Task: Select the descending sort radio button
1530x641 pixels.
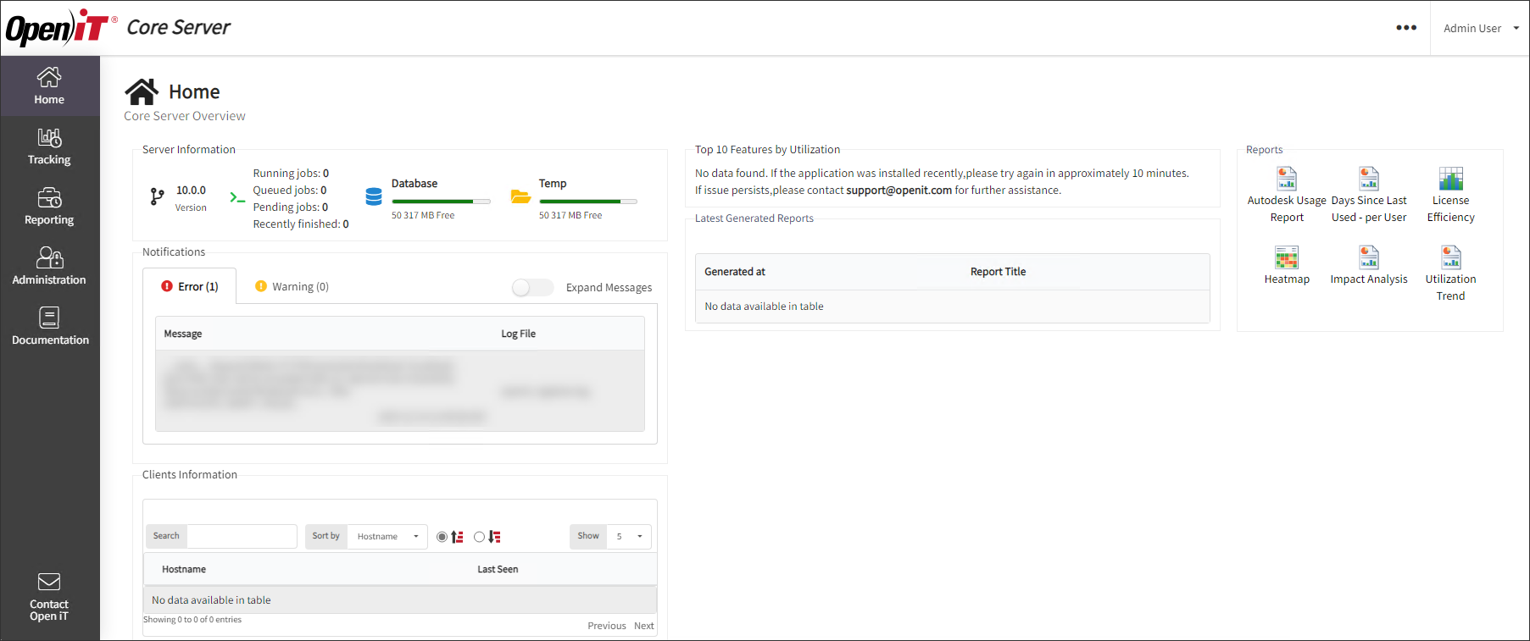Action: (480, 537)
